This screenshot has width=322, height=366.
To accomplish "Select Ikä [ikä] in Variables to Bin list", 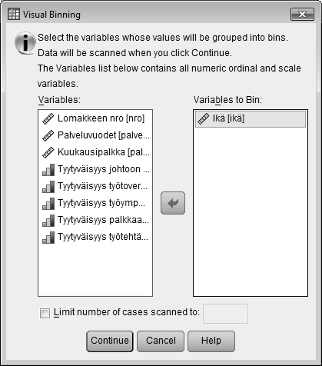I will coord(251,119).
